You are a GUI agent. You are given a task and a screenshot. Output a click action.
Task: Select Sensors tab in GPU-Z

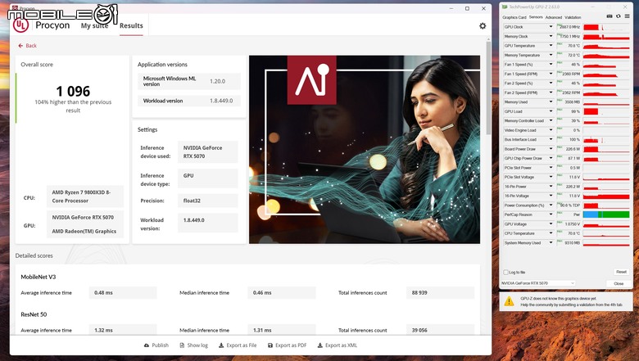536,17
